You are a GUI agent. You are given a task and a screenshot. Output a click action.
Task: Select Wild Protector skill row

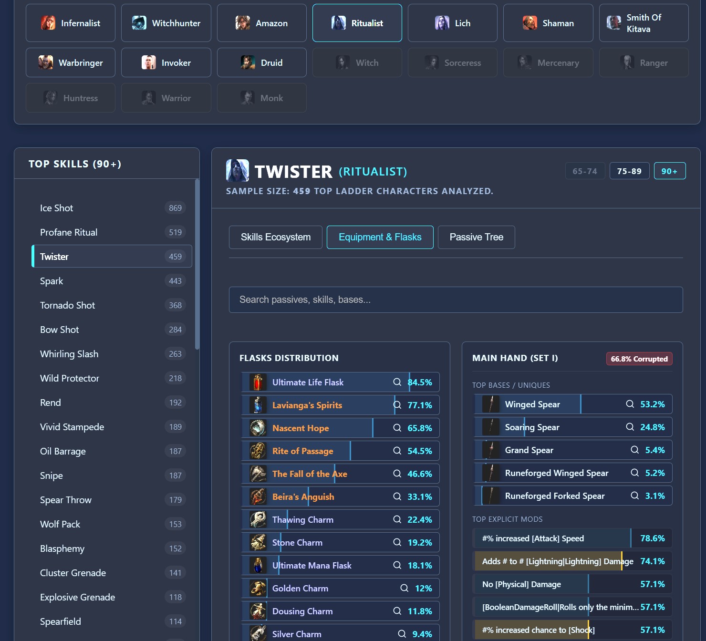click(x=112, y=378)
